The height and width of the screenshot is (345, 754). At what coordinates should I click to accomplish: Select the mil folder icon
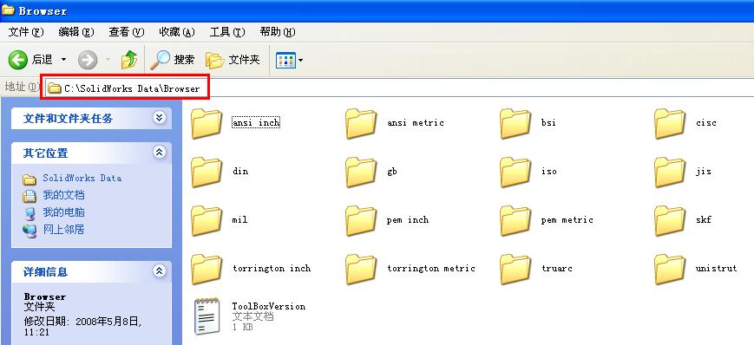pyautogui.click(x=207, y=220)
